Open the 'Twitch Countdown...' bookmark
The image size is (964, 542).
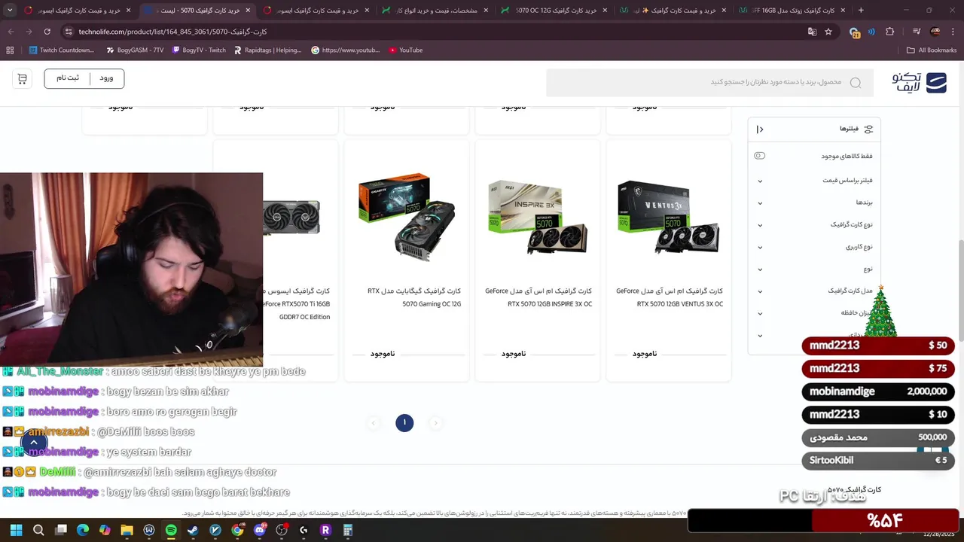62,50
